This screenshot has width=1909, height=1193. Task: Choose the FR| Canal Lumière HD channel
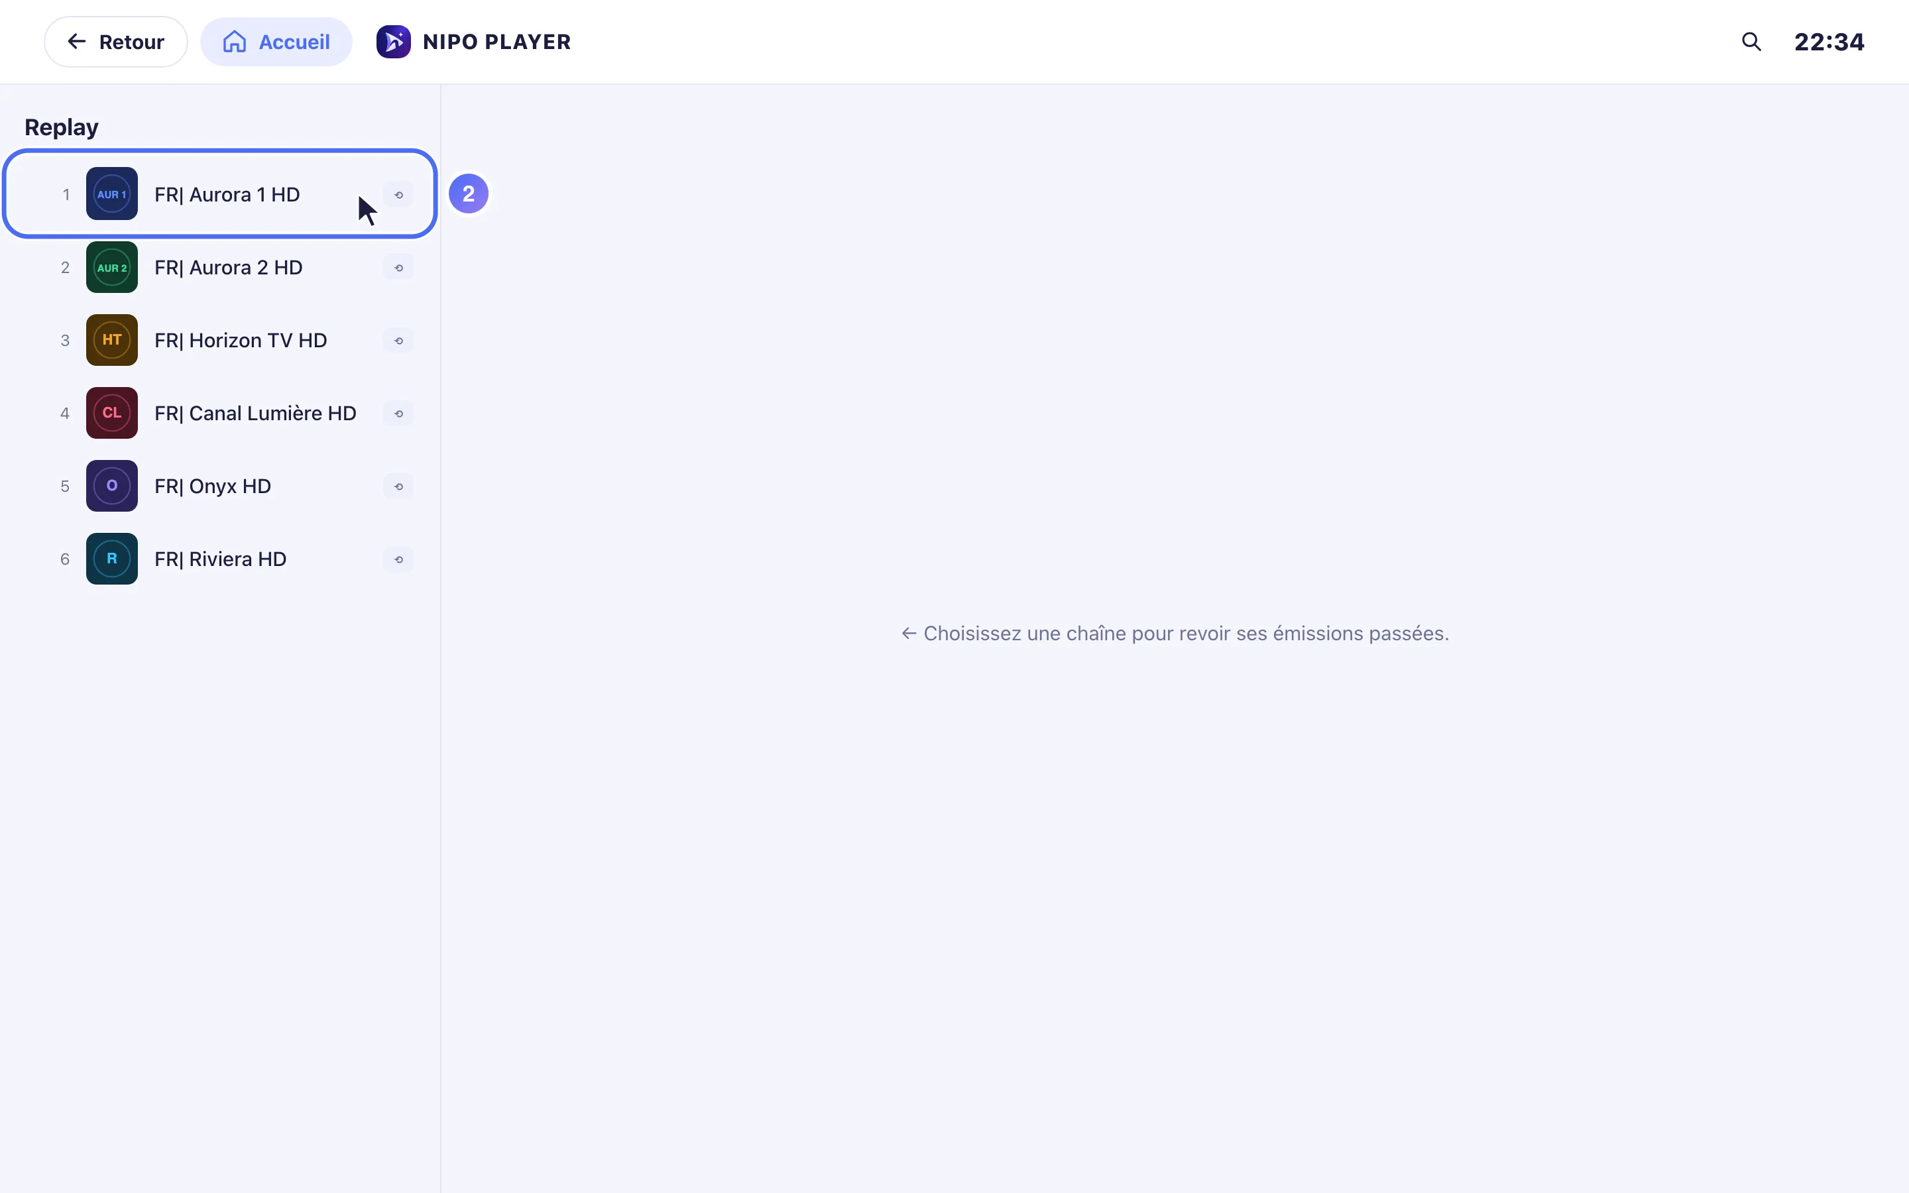(220, 414)
